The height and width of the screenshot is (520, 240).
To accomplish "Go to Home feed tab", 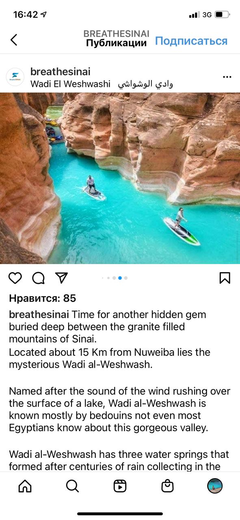I will click(x=25, y=486).
